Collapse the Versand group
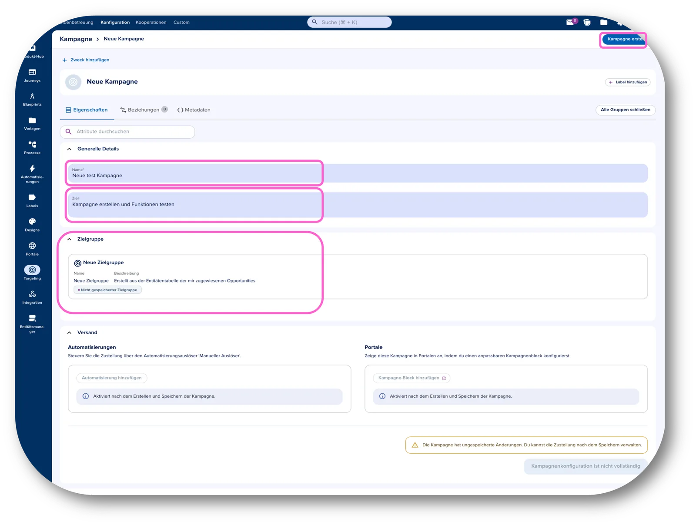 click(x=70, y=333)
